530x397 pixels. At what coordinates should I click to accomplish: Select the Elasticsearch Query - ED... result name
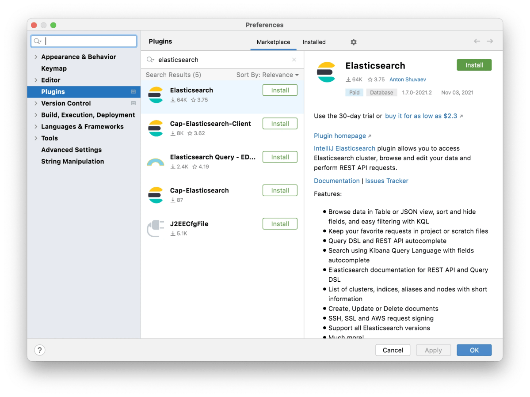point(213,157)
